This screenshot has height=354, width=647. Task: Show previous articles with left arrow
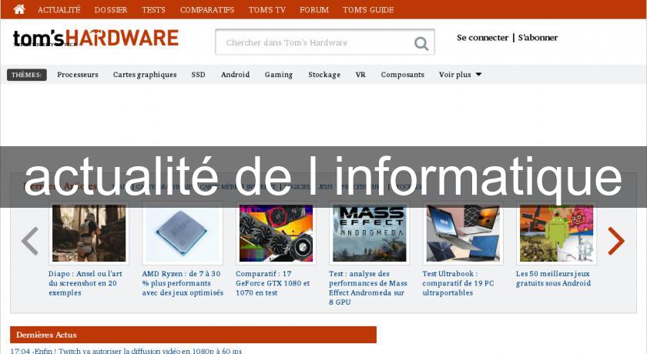30,241
